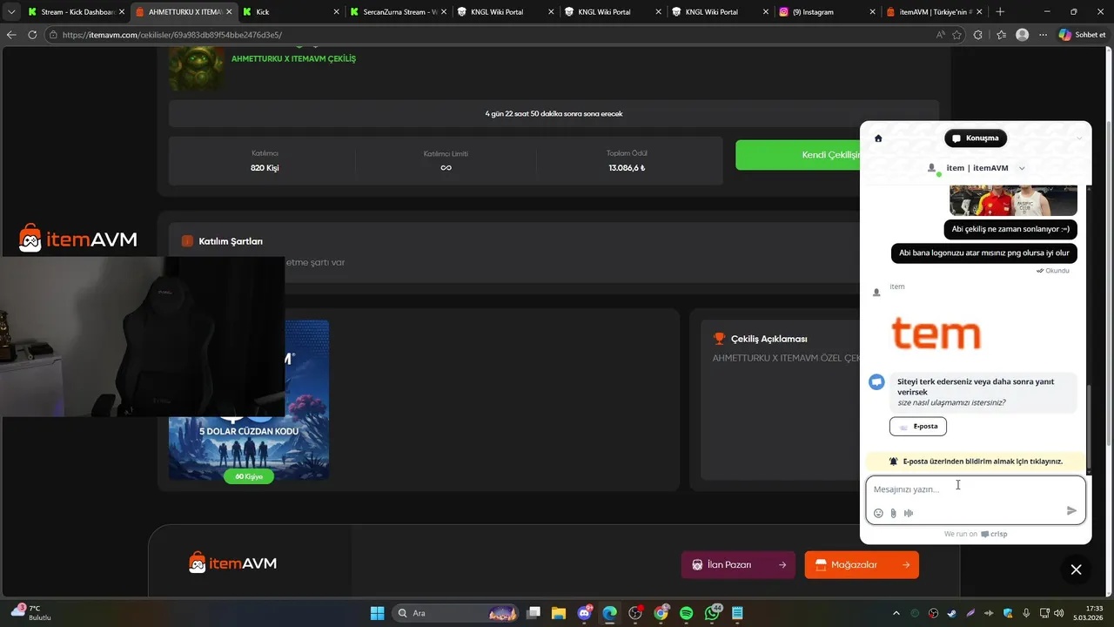Screen dimensions: 1114x627
Task: Show hidden system tray icons
Action: click(x=896, y=613)
